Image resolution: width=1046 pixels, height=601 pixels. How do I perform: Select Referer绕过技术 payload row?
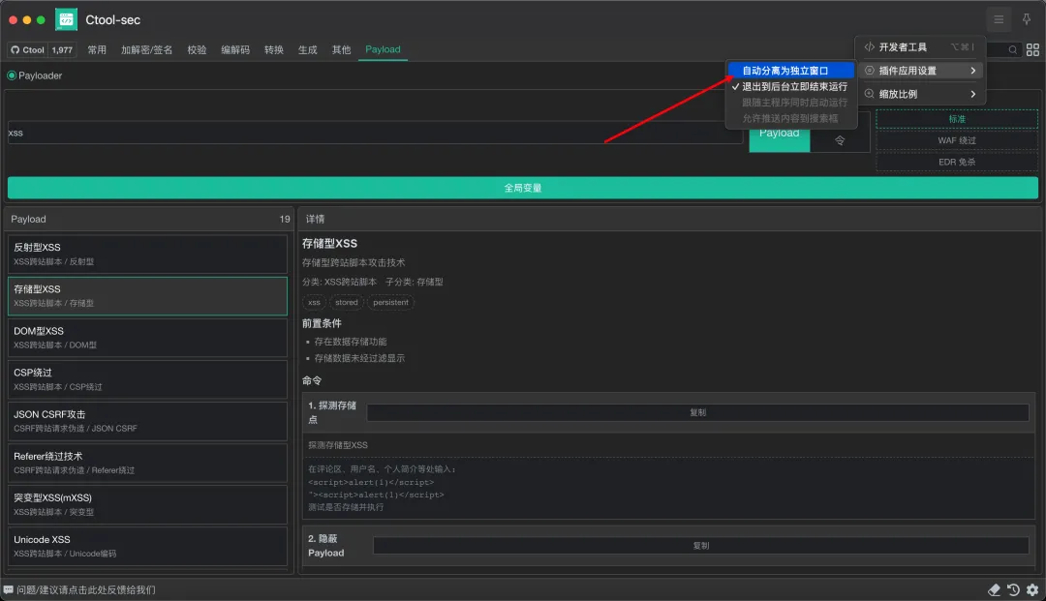(147, 463)
